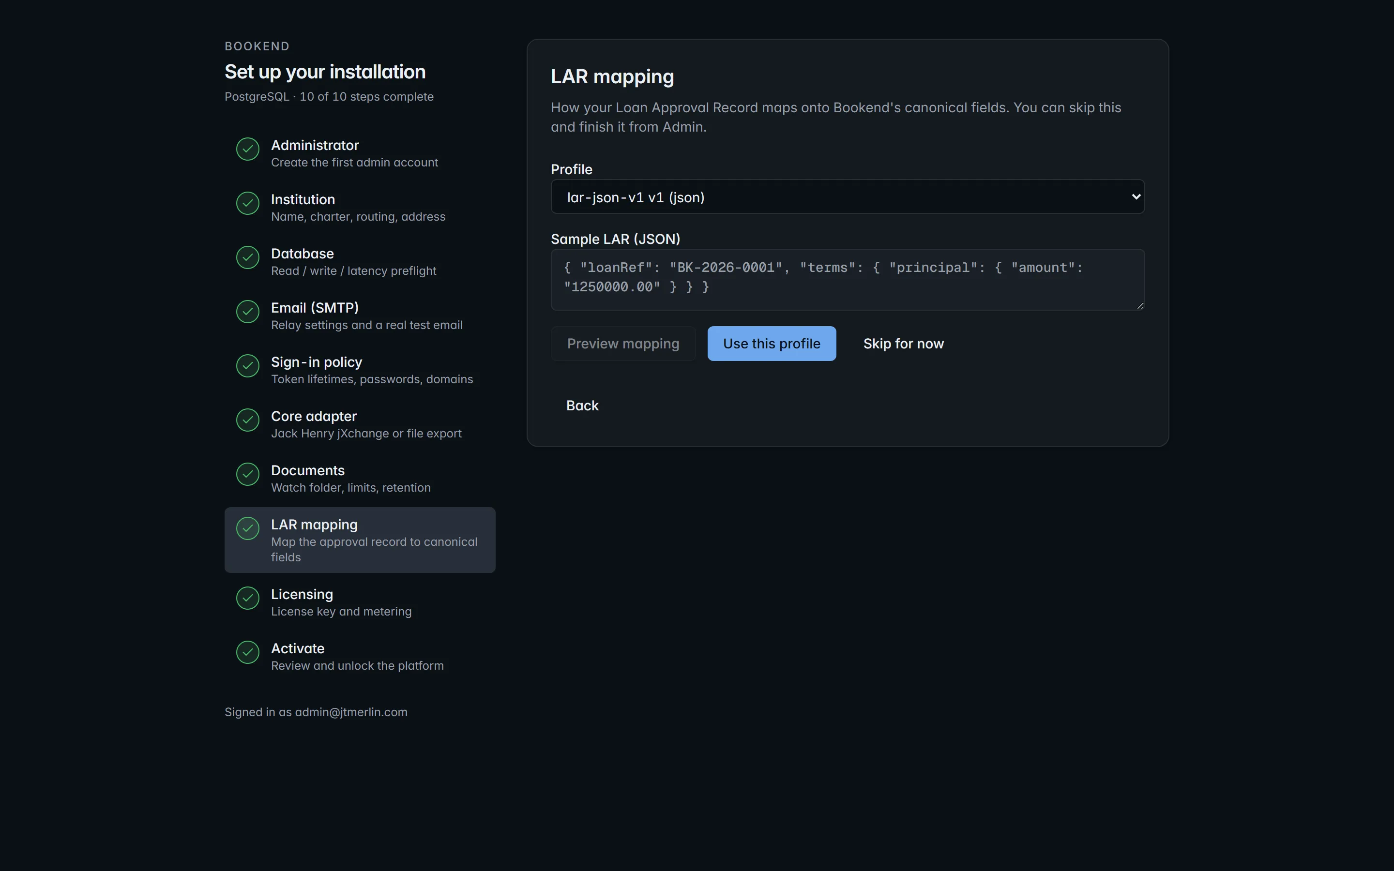Navigate to Core adapter step

point(360,424)
